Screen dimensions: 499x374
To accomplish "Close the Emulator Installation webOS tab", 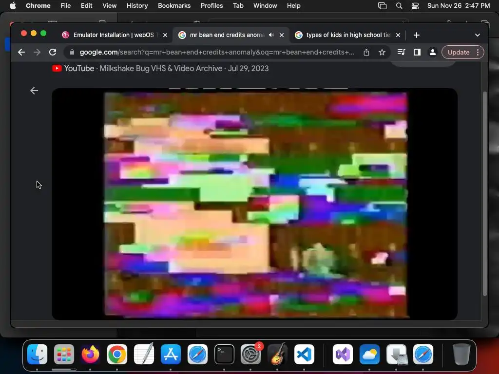I will 165,35.
